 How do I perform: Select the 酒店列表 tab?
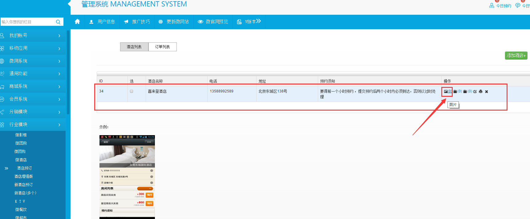click(134, 47)
